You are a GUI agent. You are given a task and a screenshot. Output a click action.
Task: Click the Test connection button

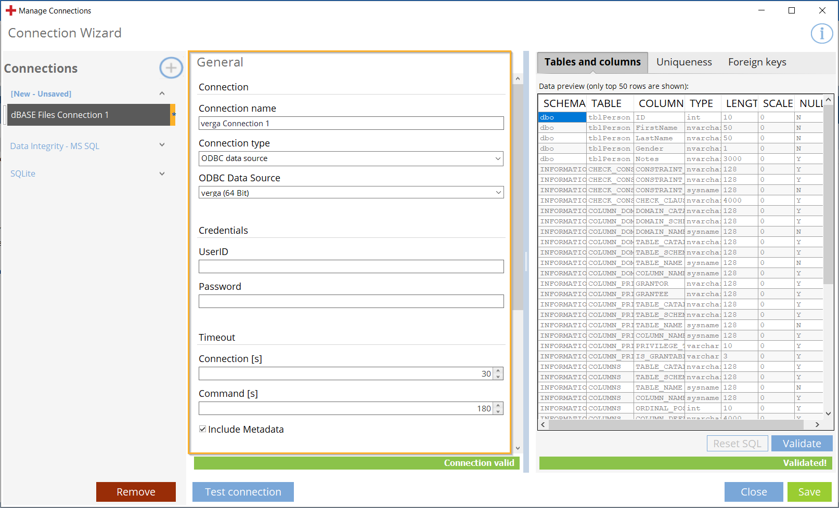pos(243,492)
